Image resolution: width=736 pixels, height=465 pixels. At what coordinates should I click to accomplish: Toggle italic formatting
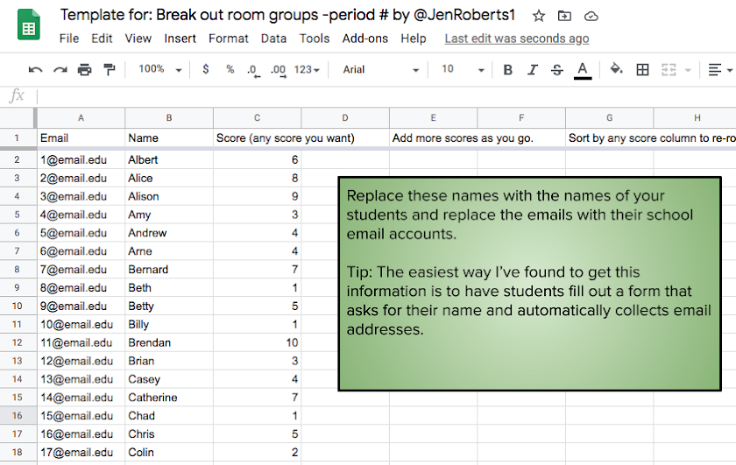533,70
